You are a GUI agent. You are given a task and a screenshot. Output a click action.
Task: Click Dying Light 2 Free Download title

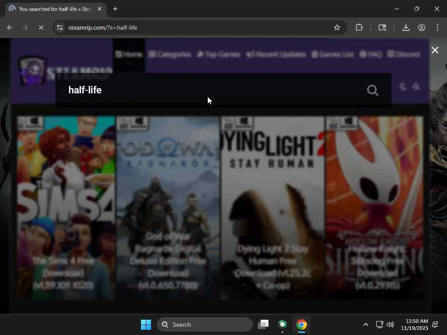(273, 267)
